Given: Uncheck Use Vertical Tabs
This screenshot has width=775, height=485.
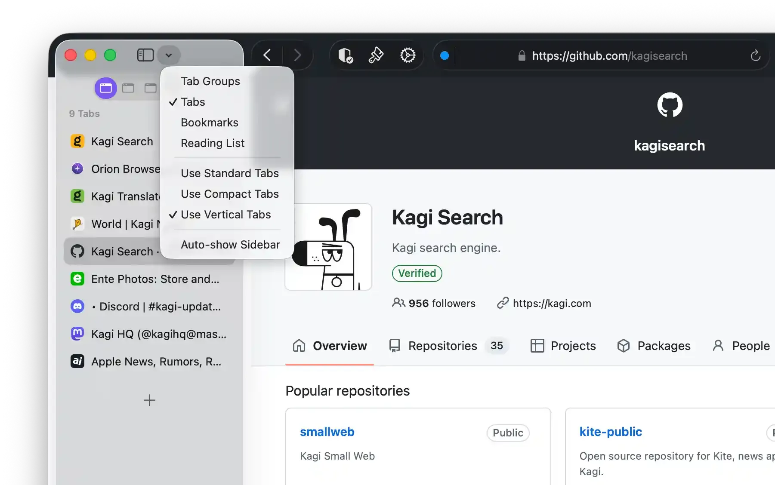Looking at the screenshot, I should pyautogui.click(x=226, y=215).
